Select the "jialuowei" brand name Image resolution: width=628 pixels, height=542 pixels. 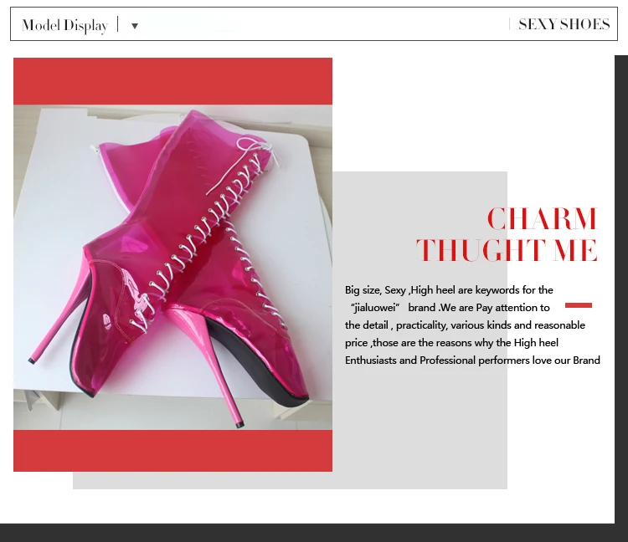pyautogui.click(x=375, y=308)
